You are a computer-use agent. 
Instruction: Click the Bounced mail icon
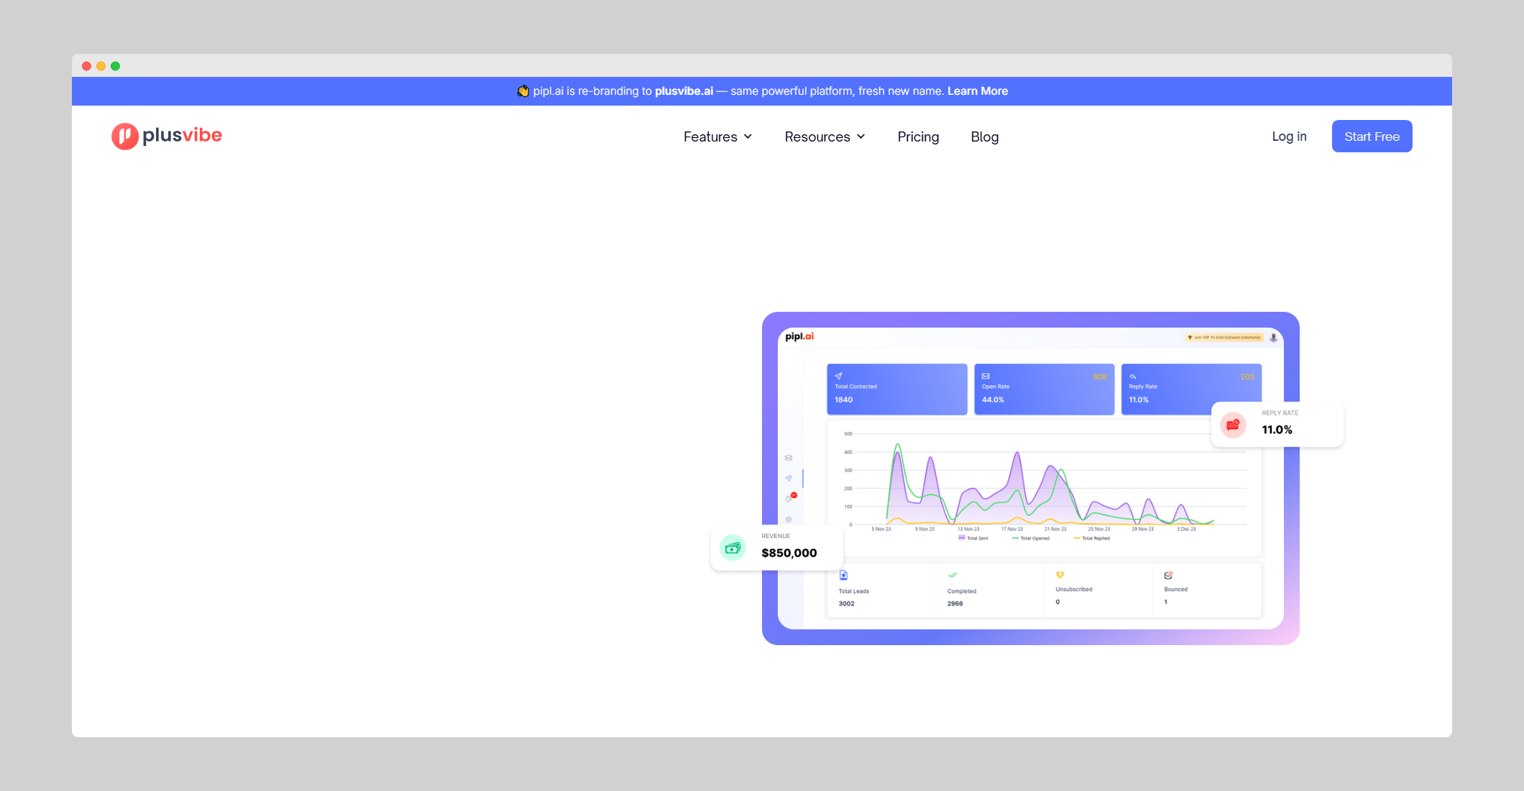point(1168,575)
